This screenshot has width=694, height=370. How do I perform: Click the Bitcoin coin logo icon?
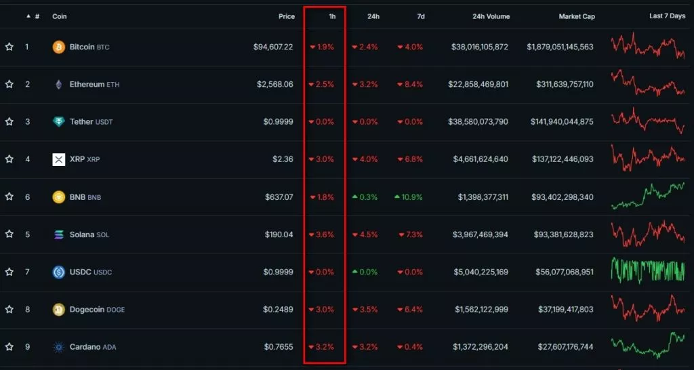coord(59,47)
